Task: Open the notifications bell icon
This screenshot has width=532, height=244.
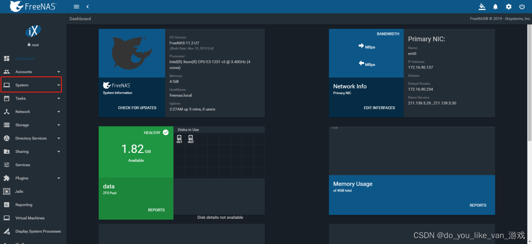Action: pyautogui.click(x=495, y=7)
